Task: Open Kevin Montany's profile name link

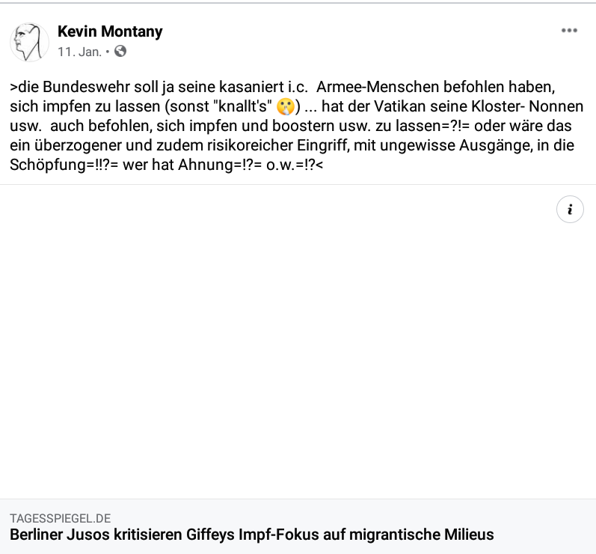Action: click(x=110, y=31)
